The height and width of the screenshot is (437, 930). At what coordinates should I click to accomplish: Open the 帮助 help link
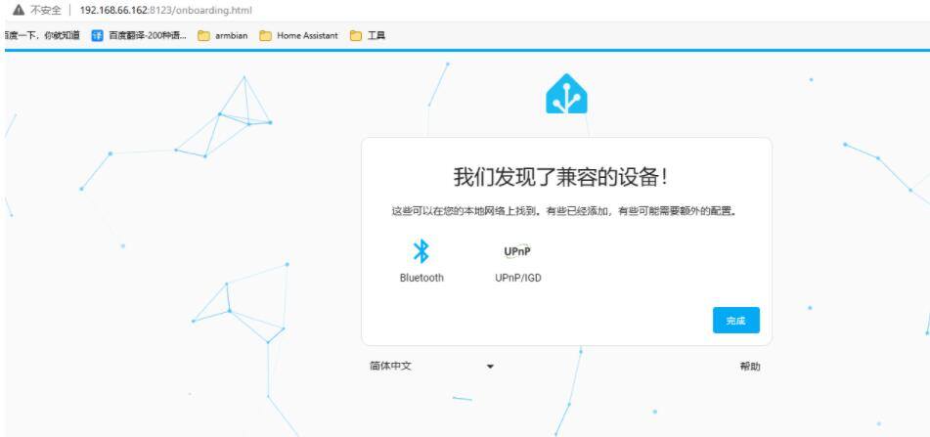pos(750,367)
